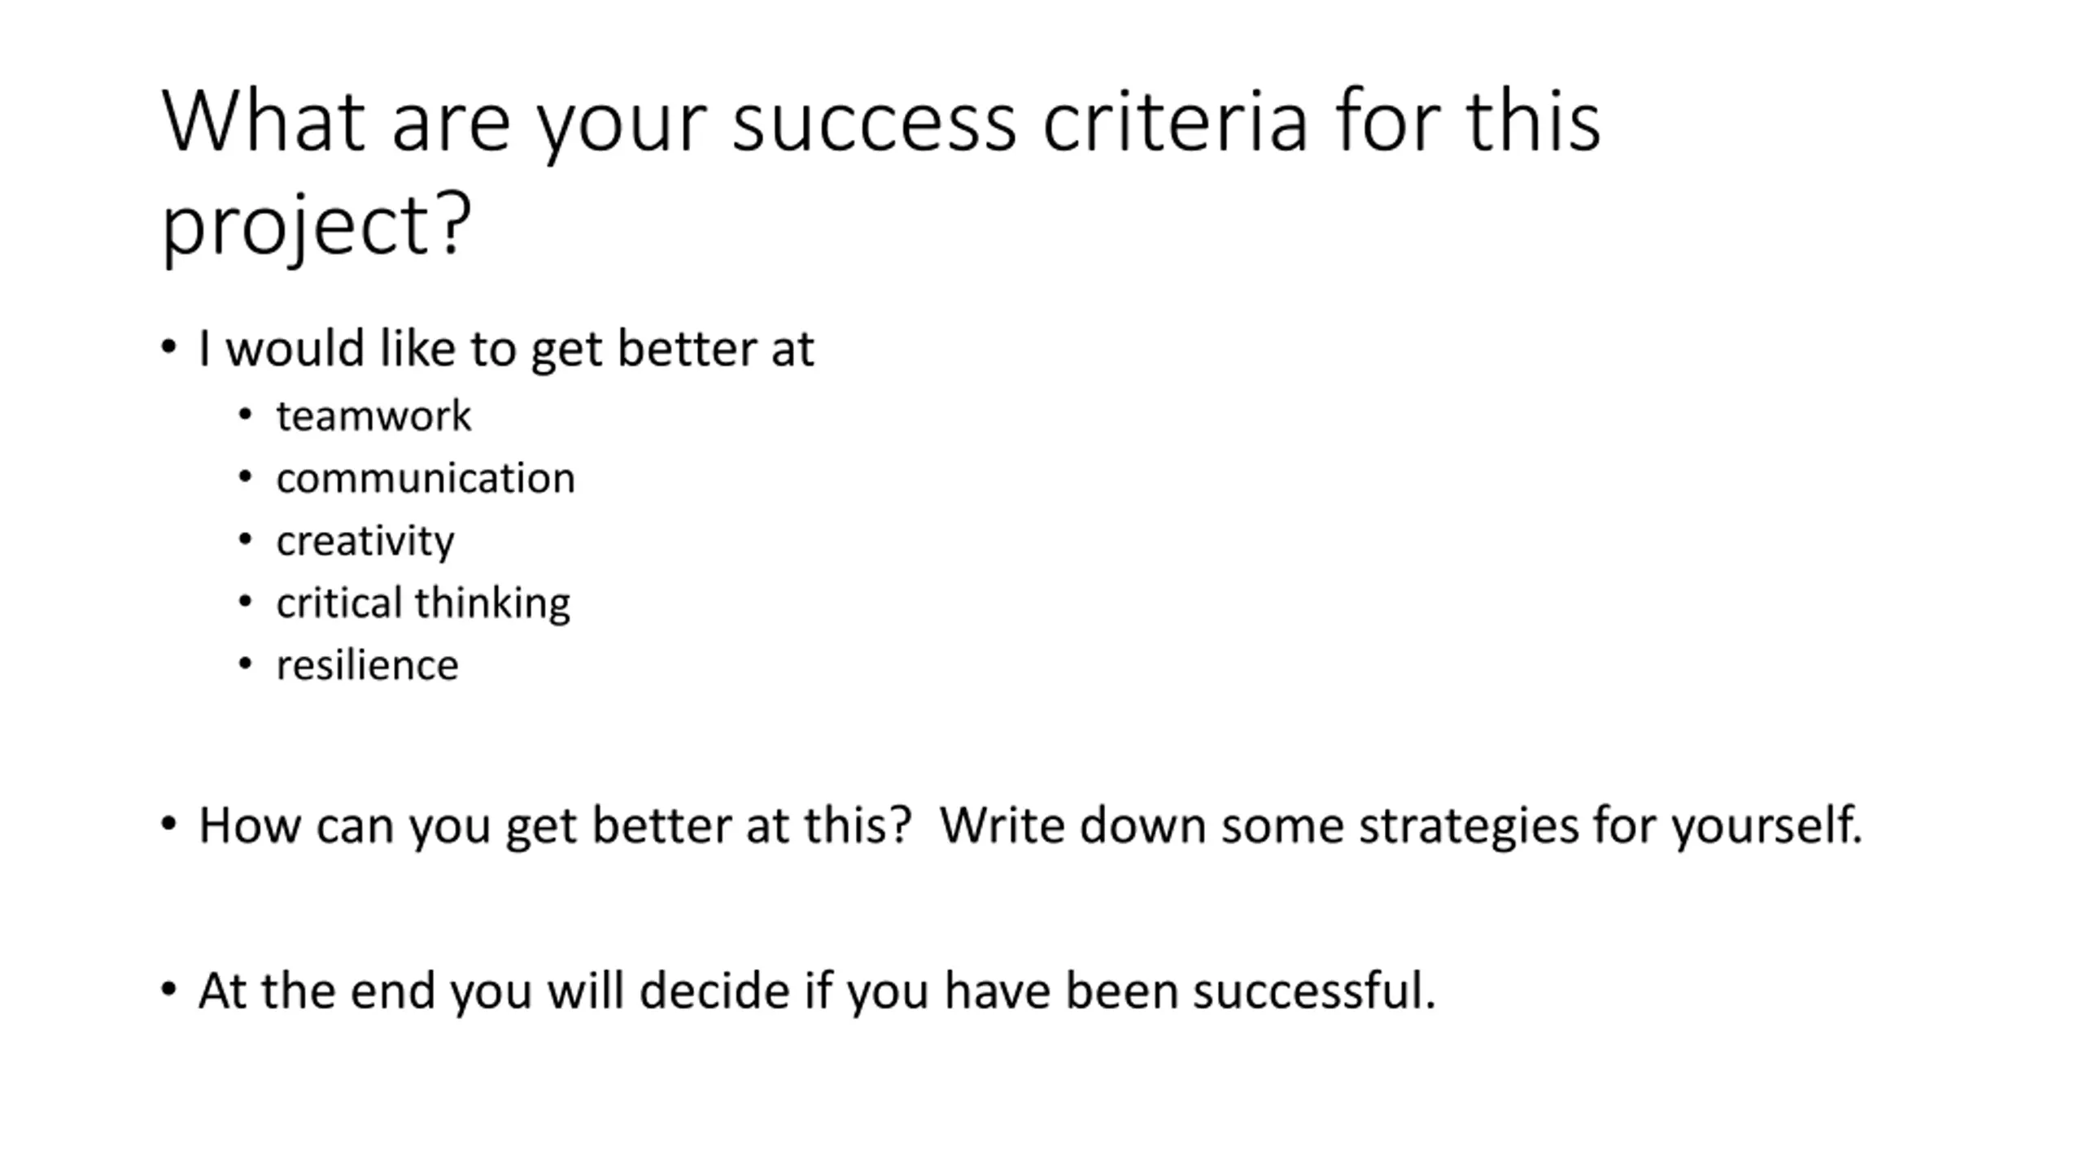Viewport: 2083px width, 1171px height.
Task: Click the word "project?" in the title
Action: tap(317, 224)
